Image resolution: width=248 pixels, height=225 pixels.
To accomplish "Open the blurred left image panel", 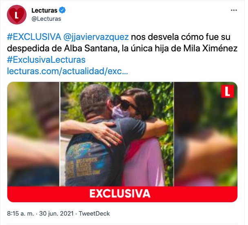I will tap(33, 134).
